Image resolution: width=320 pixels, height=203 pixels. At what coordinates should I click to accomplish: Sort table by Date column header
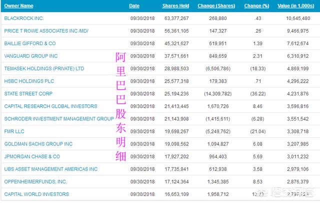pos(134,6)
